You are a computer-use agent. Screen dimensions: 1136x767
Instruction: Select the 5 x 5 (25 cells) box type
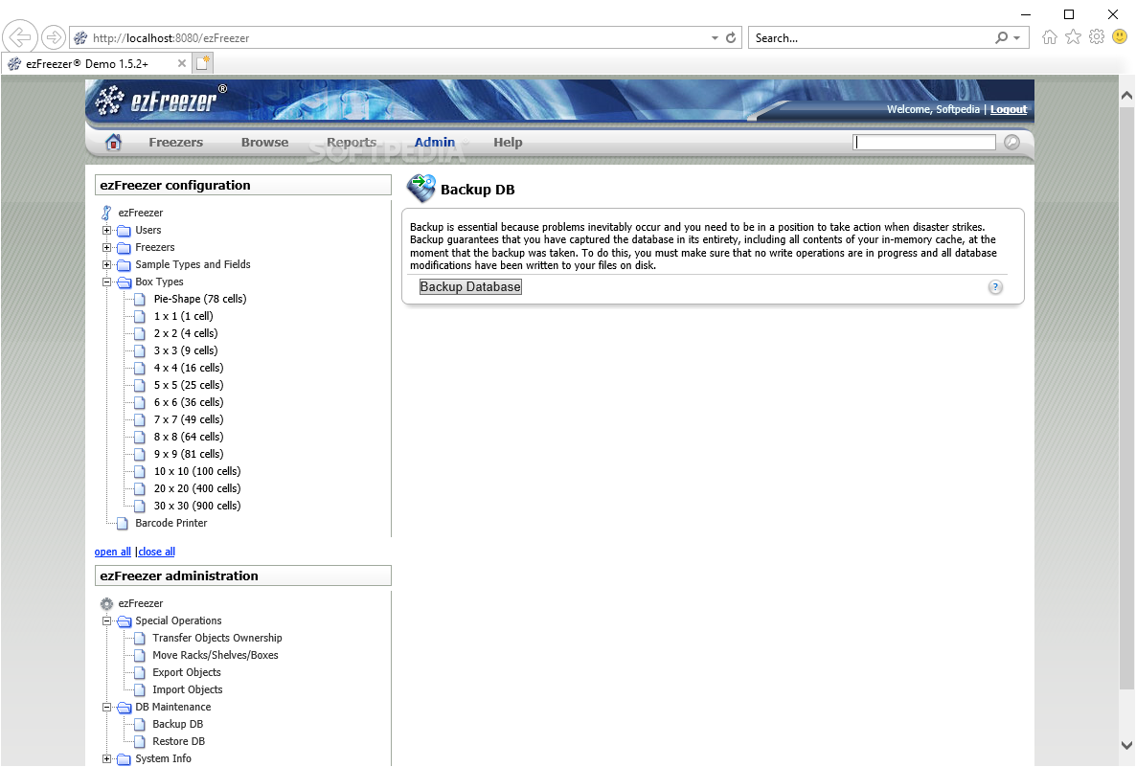(189, 385)
